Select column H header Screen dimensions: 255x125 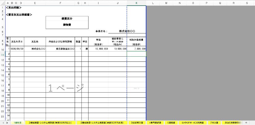(x=85, y=3)
